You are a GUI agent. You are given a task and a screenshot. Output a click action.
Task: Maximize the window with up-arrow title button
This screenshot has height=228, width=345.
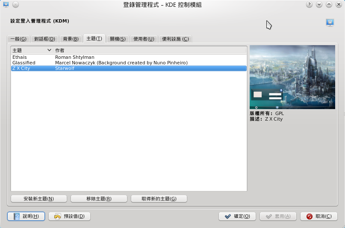[x=329, y=4]
